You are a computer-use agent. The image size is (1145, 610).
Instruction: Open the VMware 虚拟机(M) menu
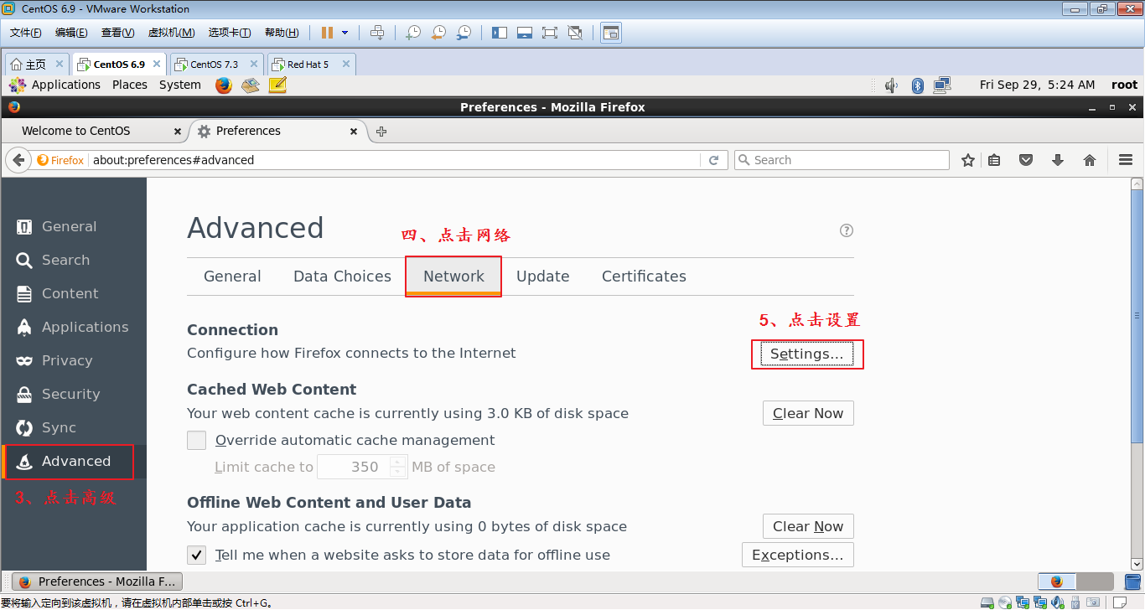tap(171, 33)
